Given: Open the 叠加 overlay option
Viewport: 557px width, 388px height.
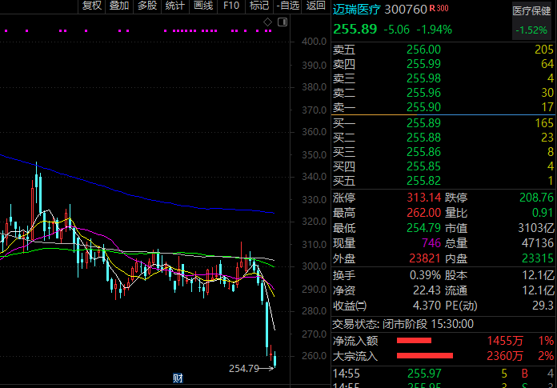Looking at the screenshot, I should point(118,6).
